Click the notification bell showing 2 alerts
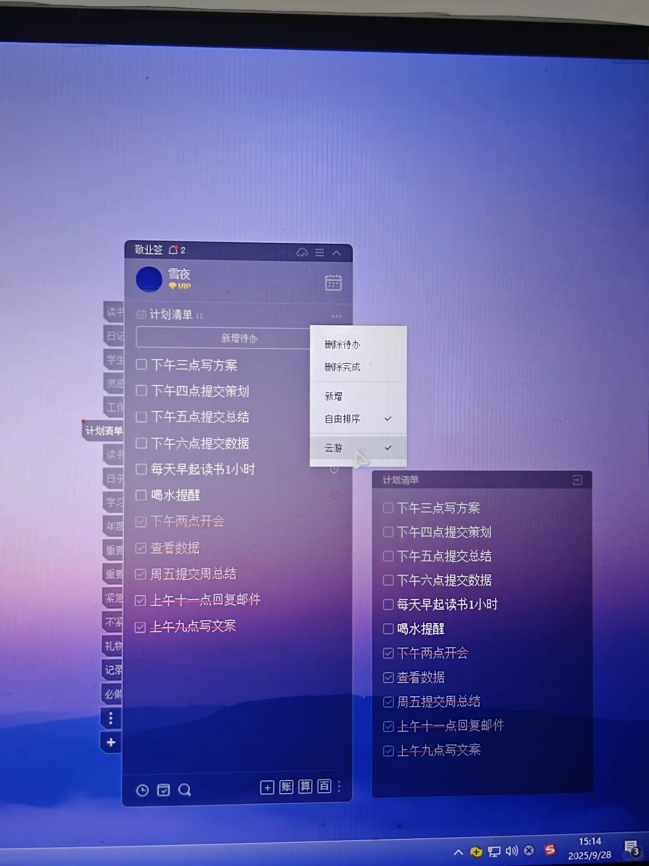 (174, 249)
